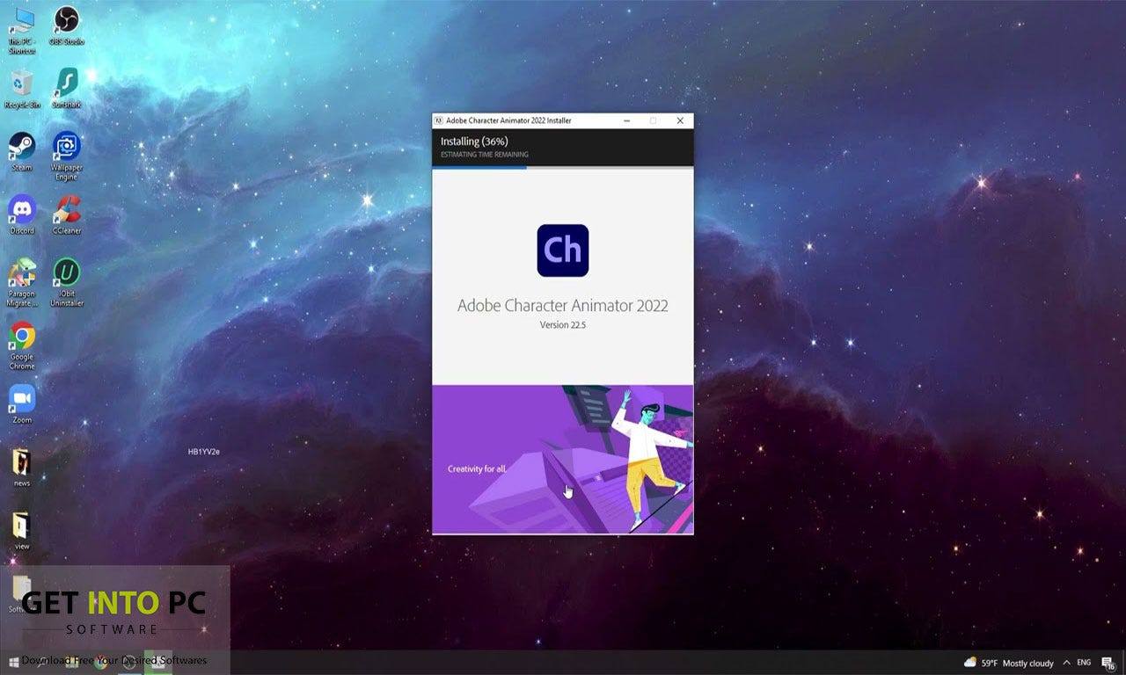Close the Adobe Character Animator 2022 Installer
The image size is (1126, 675).
(680, 120)
